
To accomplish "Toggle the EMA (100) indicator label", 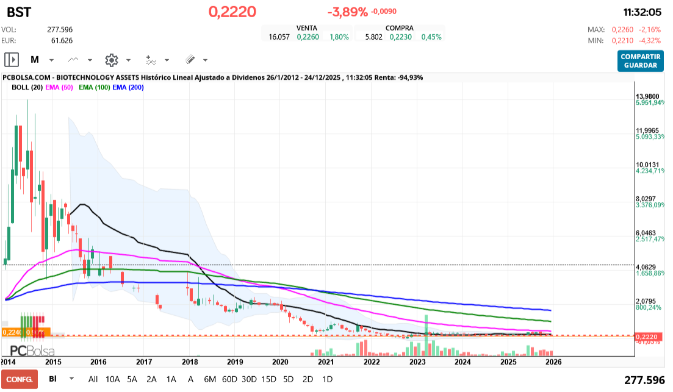I will point(95,87).
